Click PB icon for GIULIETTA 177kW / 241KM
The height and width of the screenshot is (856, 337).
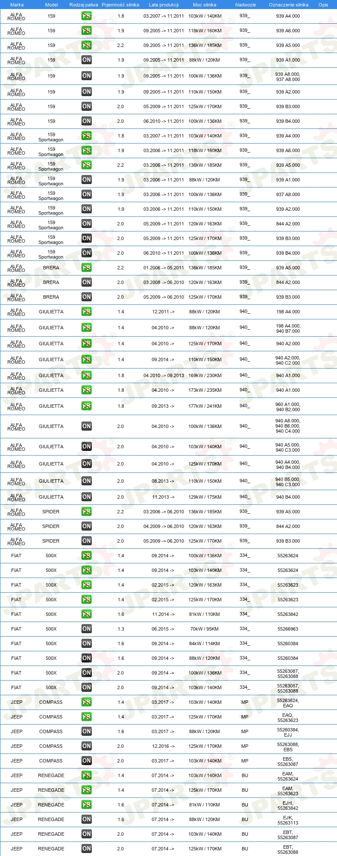pyautogui.click(x=87, y=406)
